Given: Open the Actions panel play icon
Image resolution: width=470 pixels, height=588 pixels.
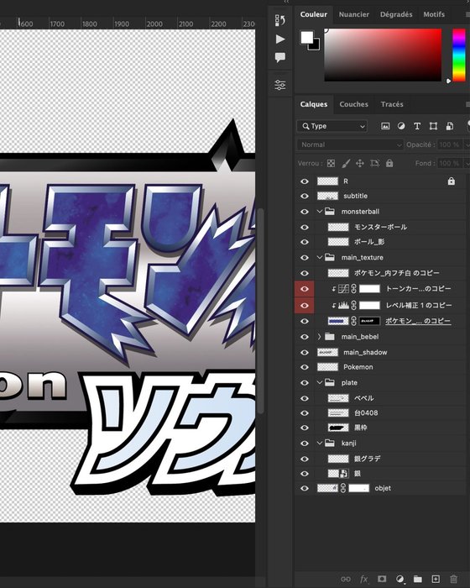Looking at the screenshot, I should [x=280, y=39].
